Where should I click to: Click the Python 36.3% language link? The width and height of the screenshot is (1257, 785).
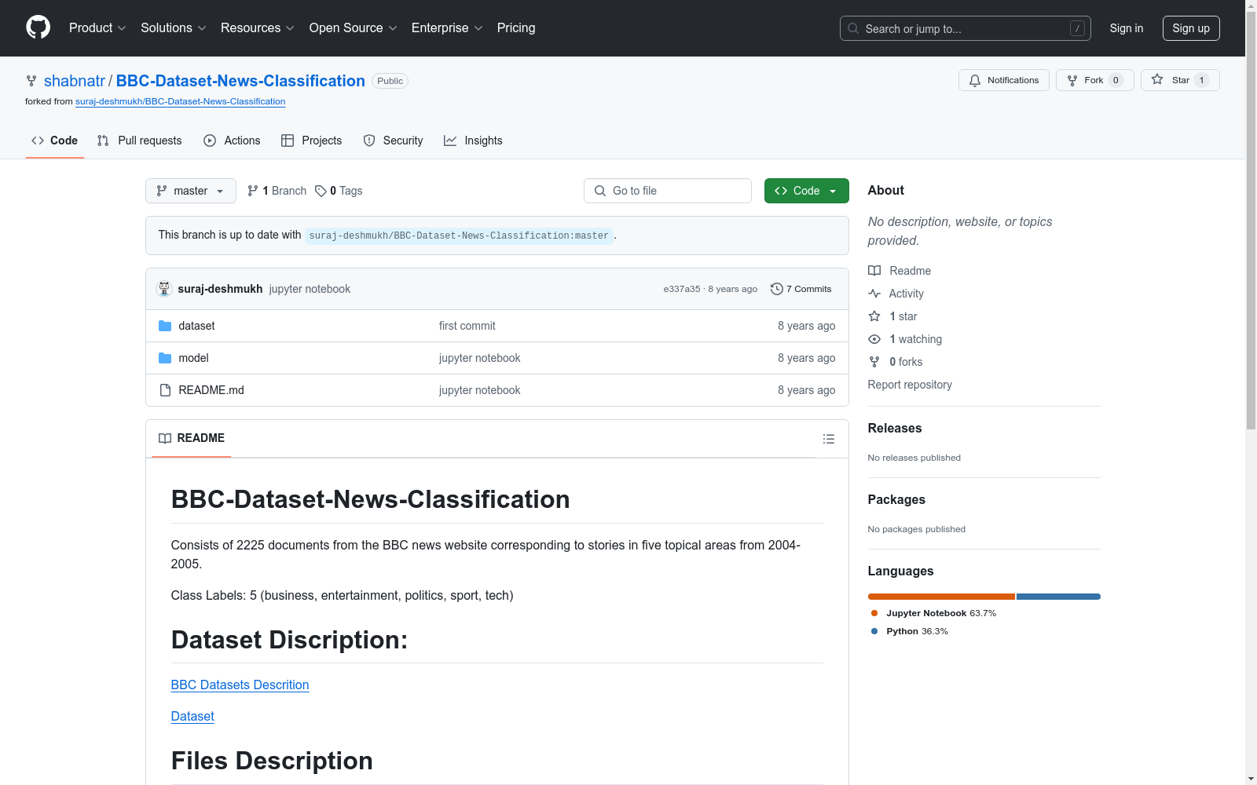[x=910, y=631]
